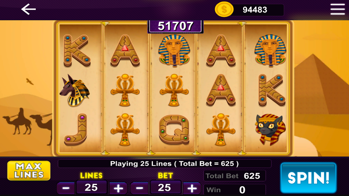This screenshot has width=349, height=196.
Task: Click the Anubis jackal symbol
Action: point(75,91)
